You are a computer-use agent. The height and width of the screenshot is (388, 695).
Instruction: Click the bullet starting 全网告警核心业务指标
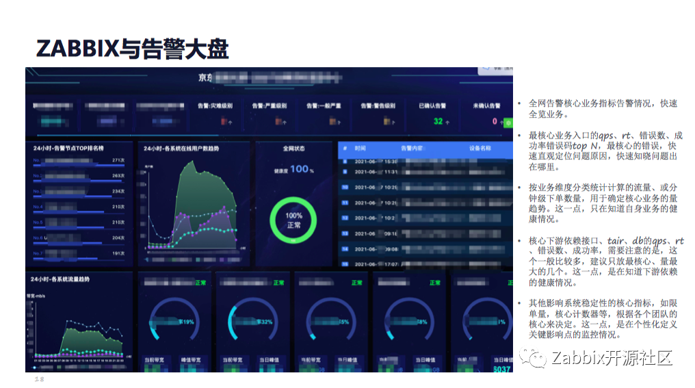[x=603, y=109]
